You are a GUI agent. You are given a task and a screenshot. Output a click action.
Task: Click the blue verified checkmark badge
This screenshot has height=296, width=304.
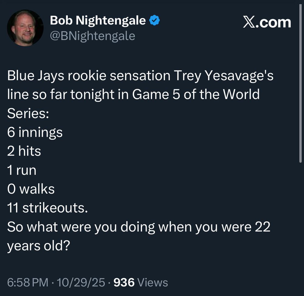click(x=155, y=21)
